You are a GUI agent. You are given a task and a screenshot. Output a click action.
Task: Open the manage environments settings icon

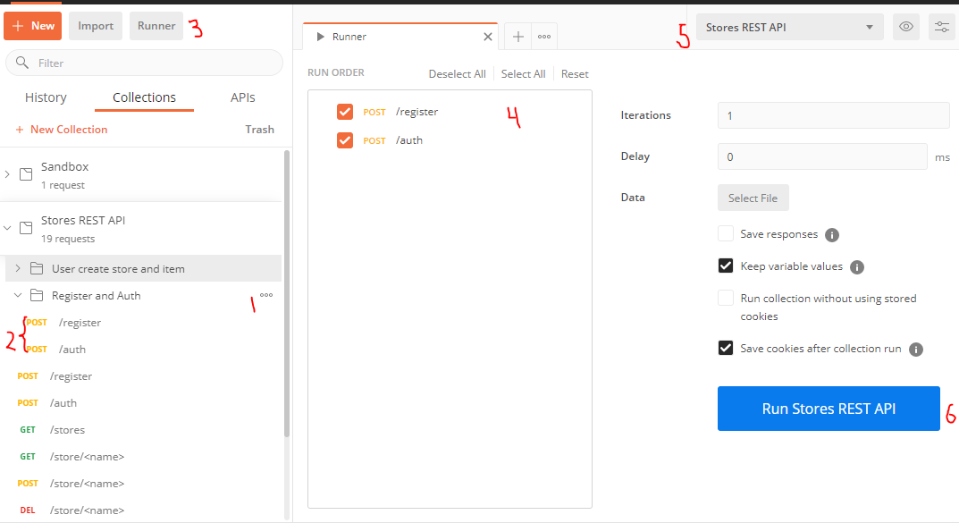click(x=942, y=27)
